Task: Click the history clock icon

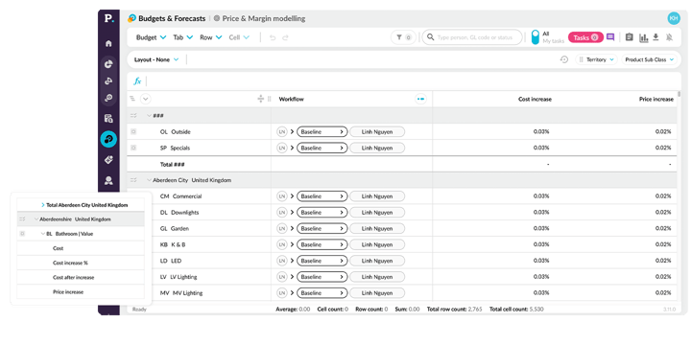Action: (x=564, y=59)
